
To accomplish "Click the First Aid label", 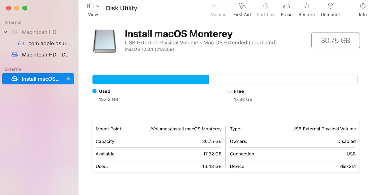I will (242, 14).
